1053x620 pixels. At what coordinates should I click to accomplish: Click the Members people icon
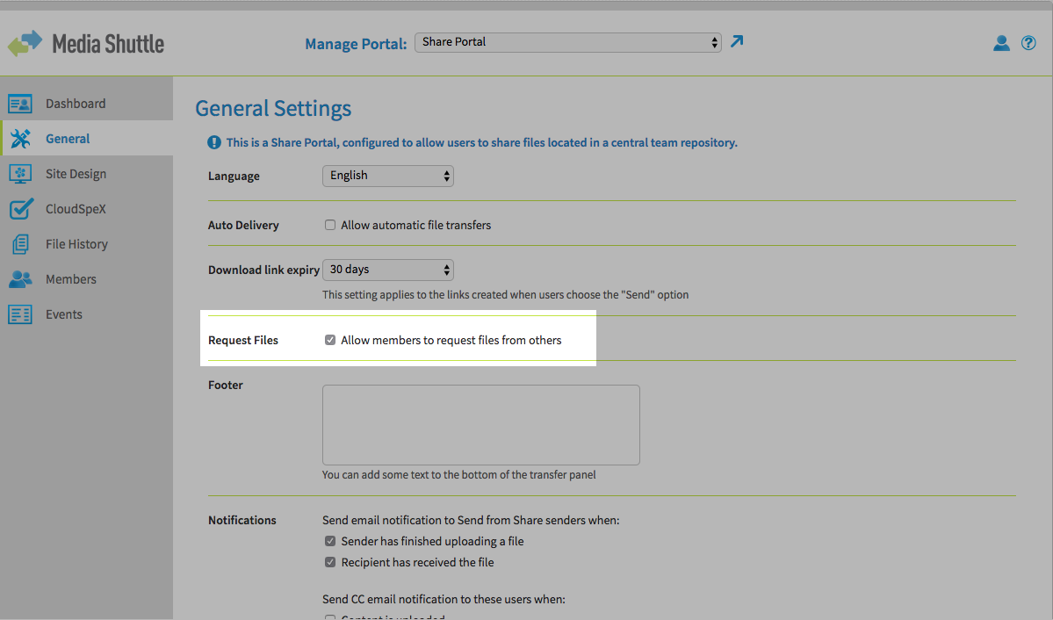pyautogui.click(x=20, y=278)
